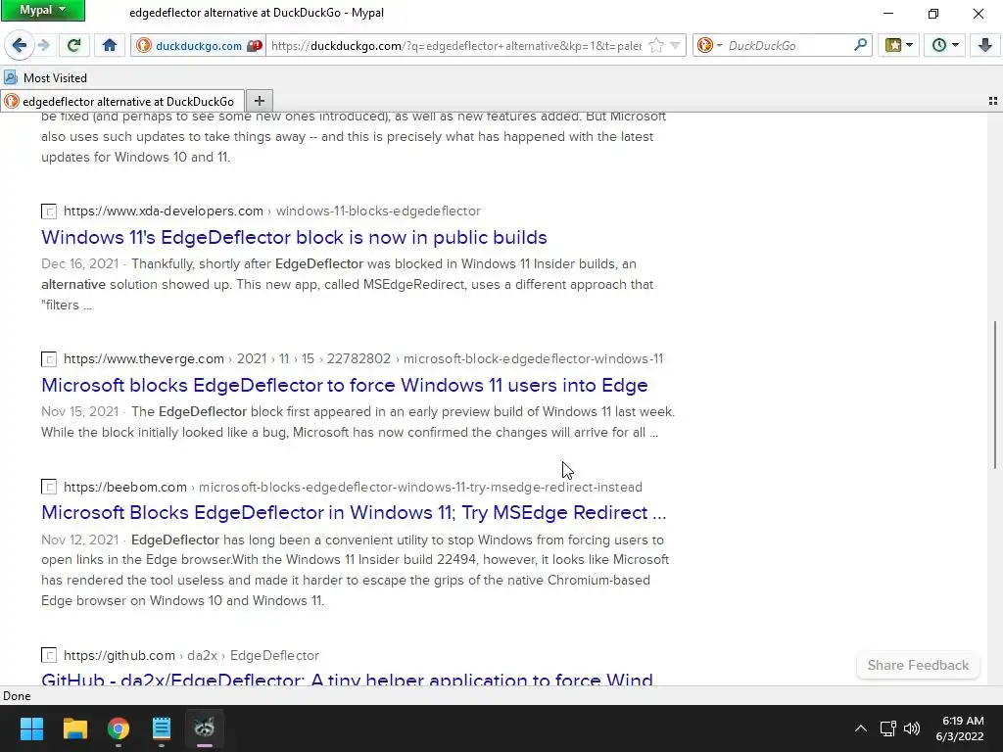Switch to Mypal raccoon taskbar icon

click(205, 728)
